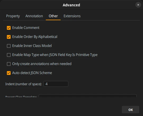
Task: Select the Other tab
Action: coord(53,16)
